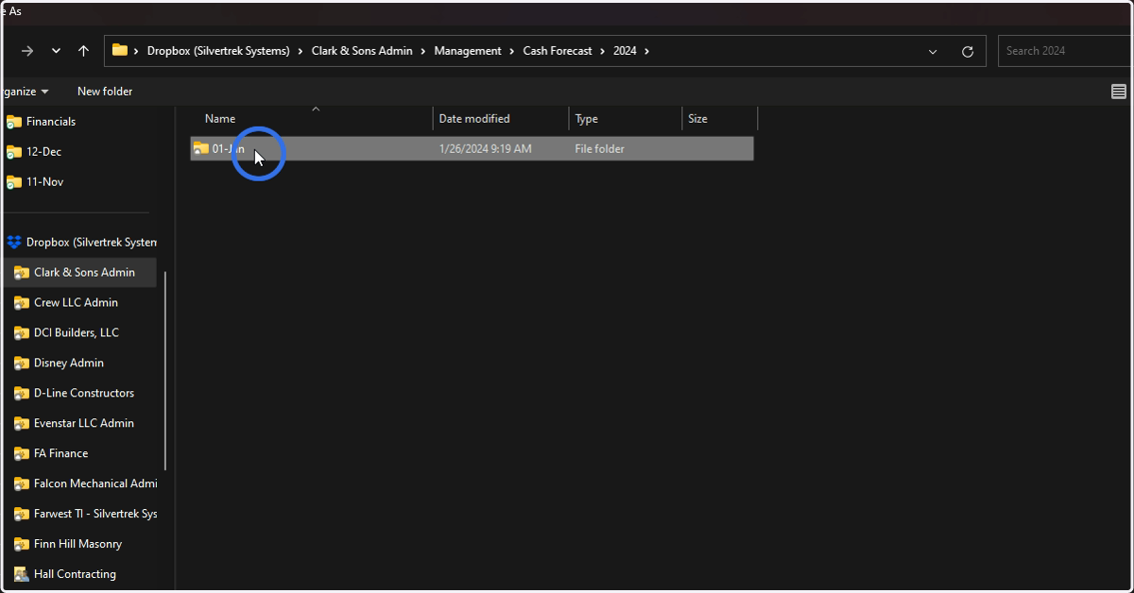
Task: Open the recent locations chevron
Action: [56, 51]
